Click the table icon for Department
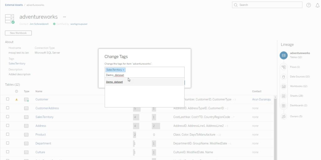 click(26, 143)
